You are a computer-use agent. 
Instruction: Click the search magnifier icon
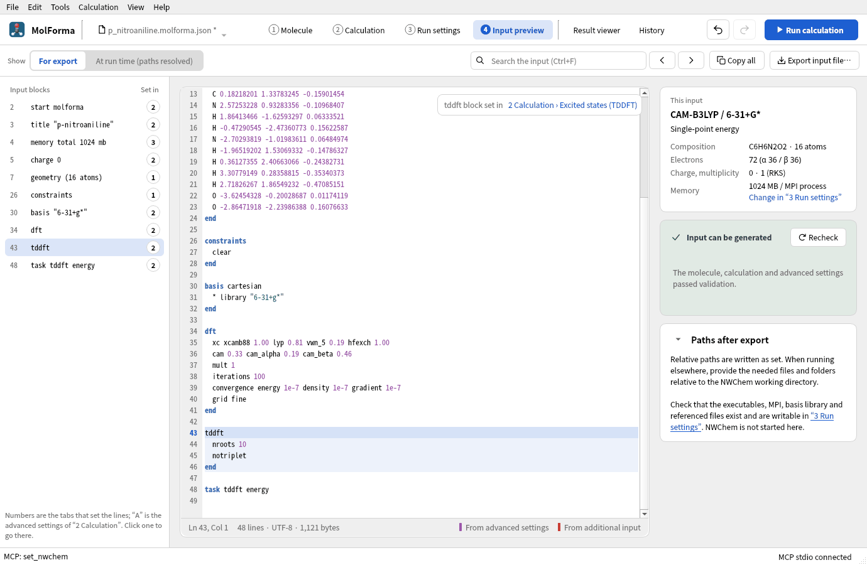tap(480, 60)
